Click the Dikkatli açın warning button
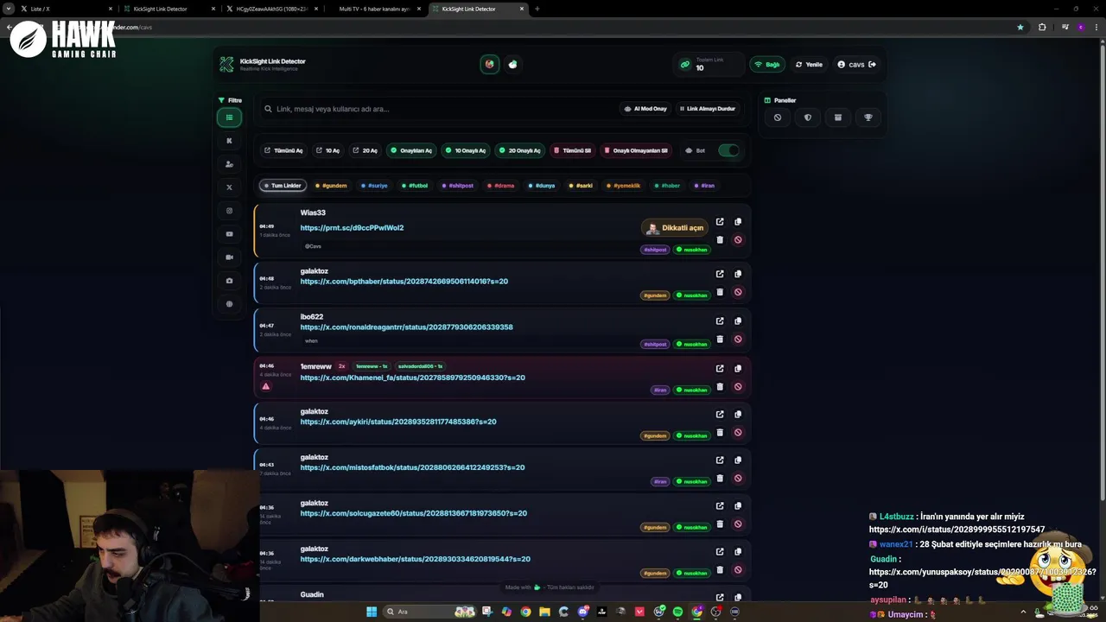This screenshot has width=1106, height=622. click(675, 228)
